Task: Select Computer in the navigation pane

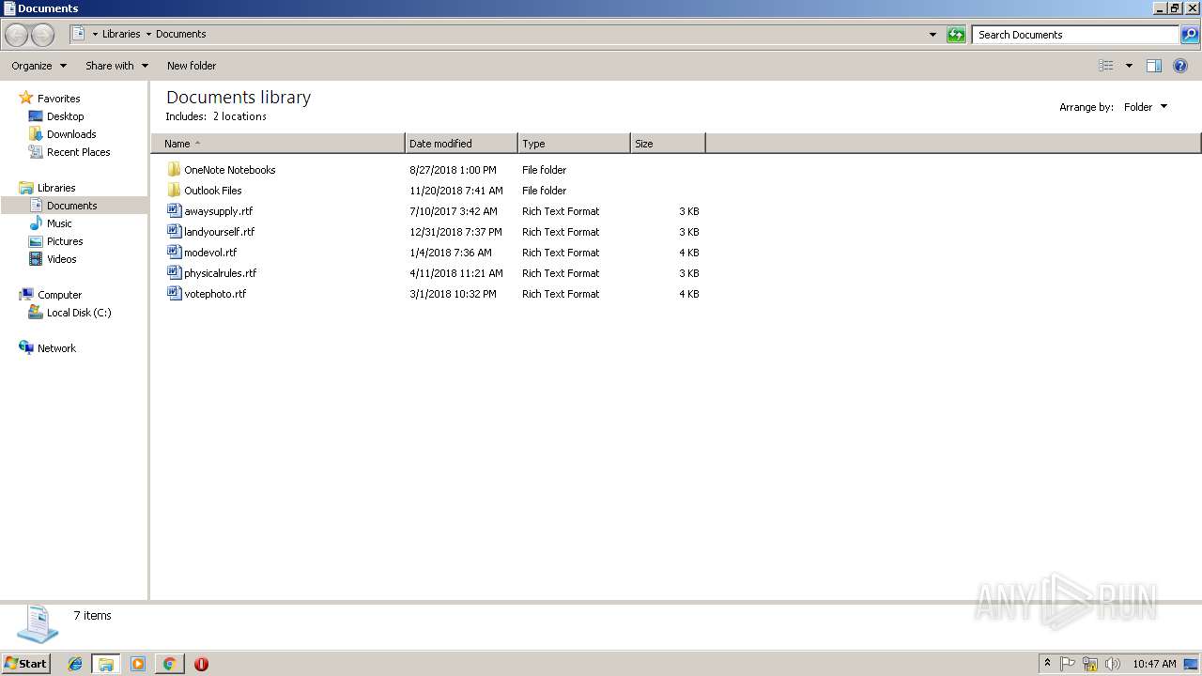Action: click(59, 295)
